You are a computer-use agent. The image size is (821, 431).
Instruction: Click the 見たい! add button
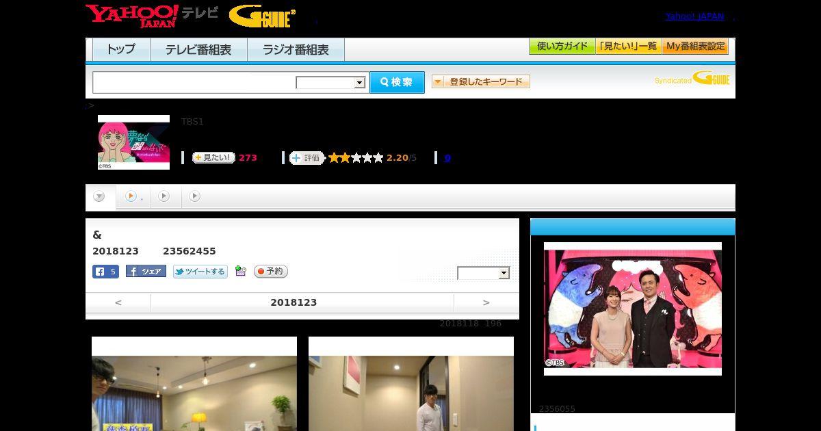(213, 158)
